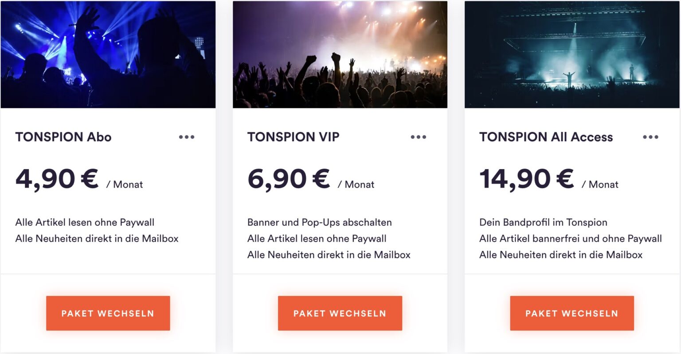Select the TONSPION All Access heading

point(546,137)
